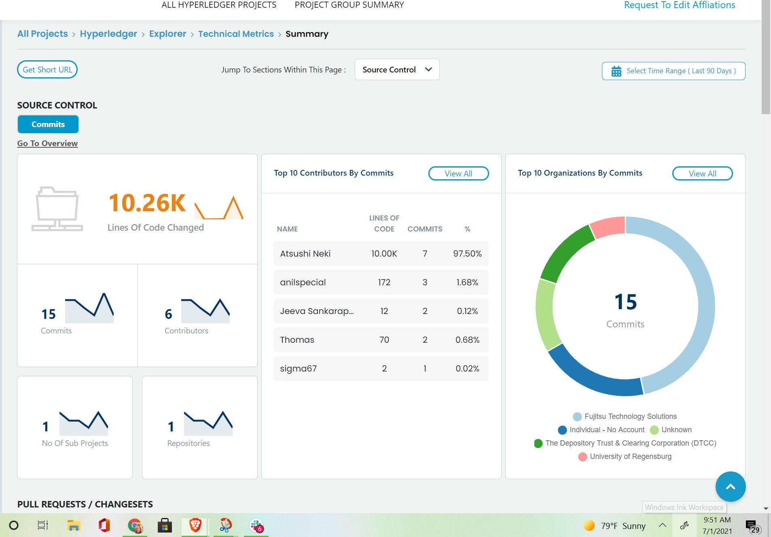This screenshot has width=771, height=537.
Task: Click the Contributors sparkline chart next to 6
Action: 205,311
